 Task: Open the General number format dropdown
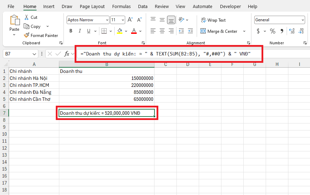303,20
